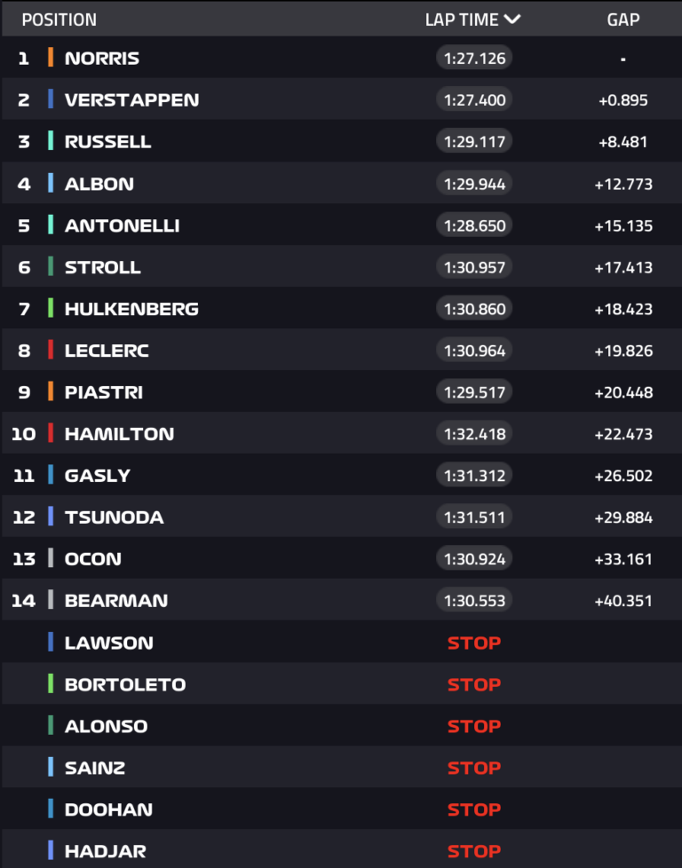Click Alonso's STOP indicator
The height and width of the screenshot is (868, 682).
[x=474, y=726]
